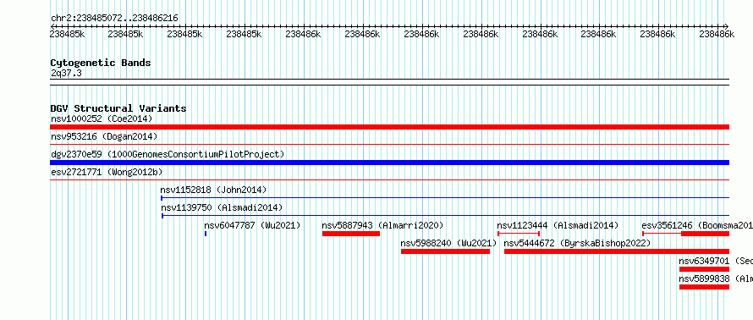Click the red bar under nsv5899838
Image resolution: width=753 pixels, height=320 pixels.
[x=705, y=287]
